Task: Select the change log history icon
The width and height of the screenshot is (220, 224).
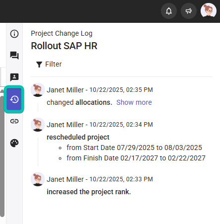Action: coord(14,99)
